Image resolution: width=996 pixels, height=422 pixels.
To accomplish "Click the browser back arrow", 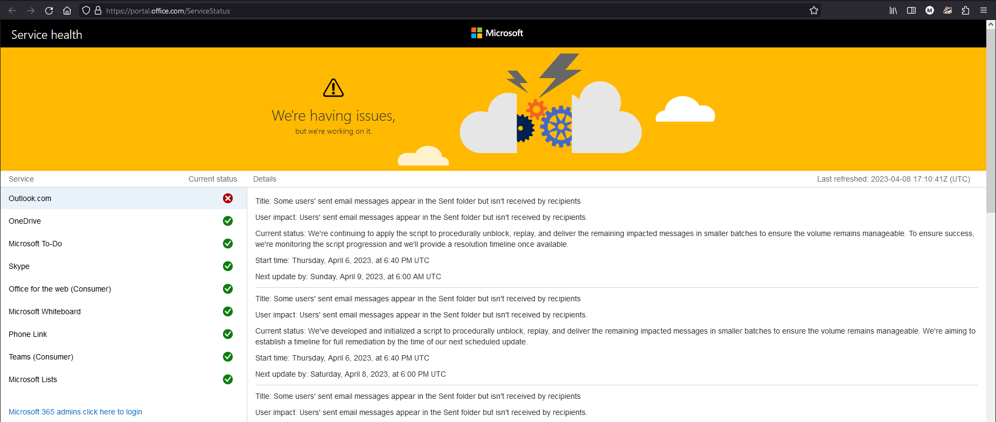I will 12,10.
